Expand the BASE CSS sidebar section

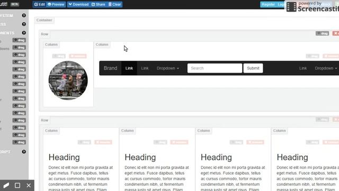(x=3, y=24)
